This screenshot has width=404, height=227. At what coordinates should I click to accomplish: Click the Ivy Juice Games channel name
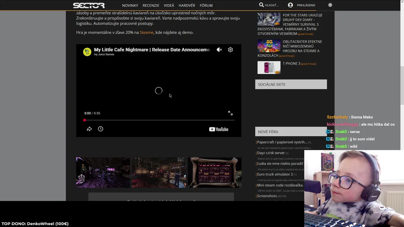coord(104,55)
